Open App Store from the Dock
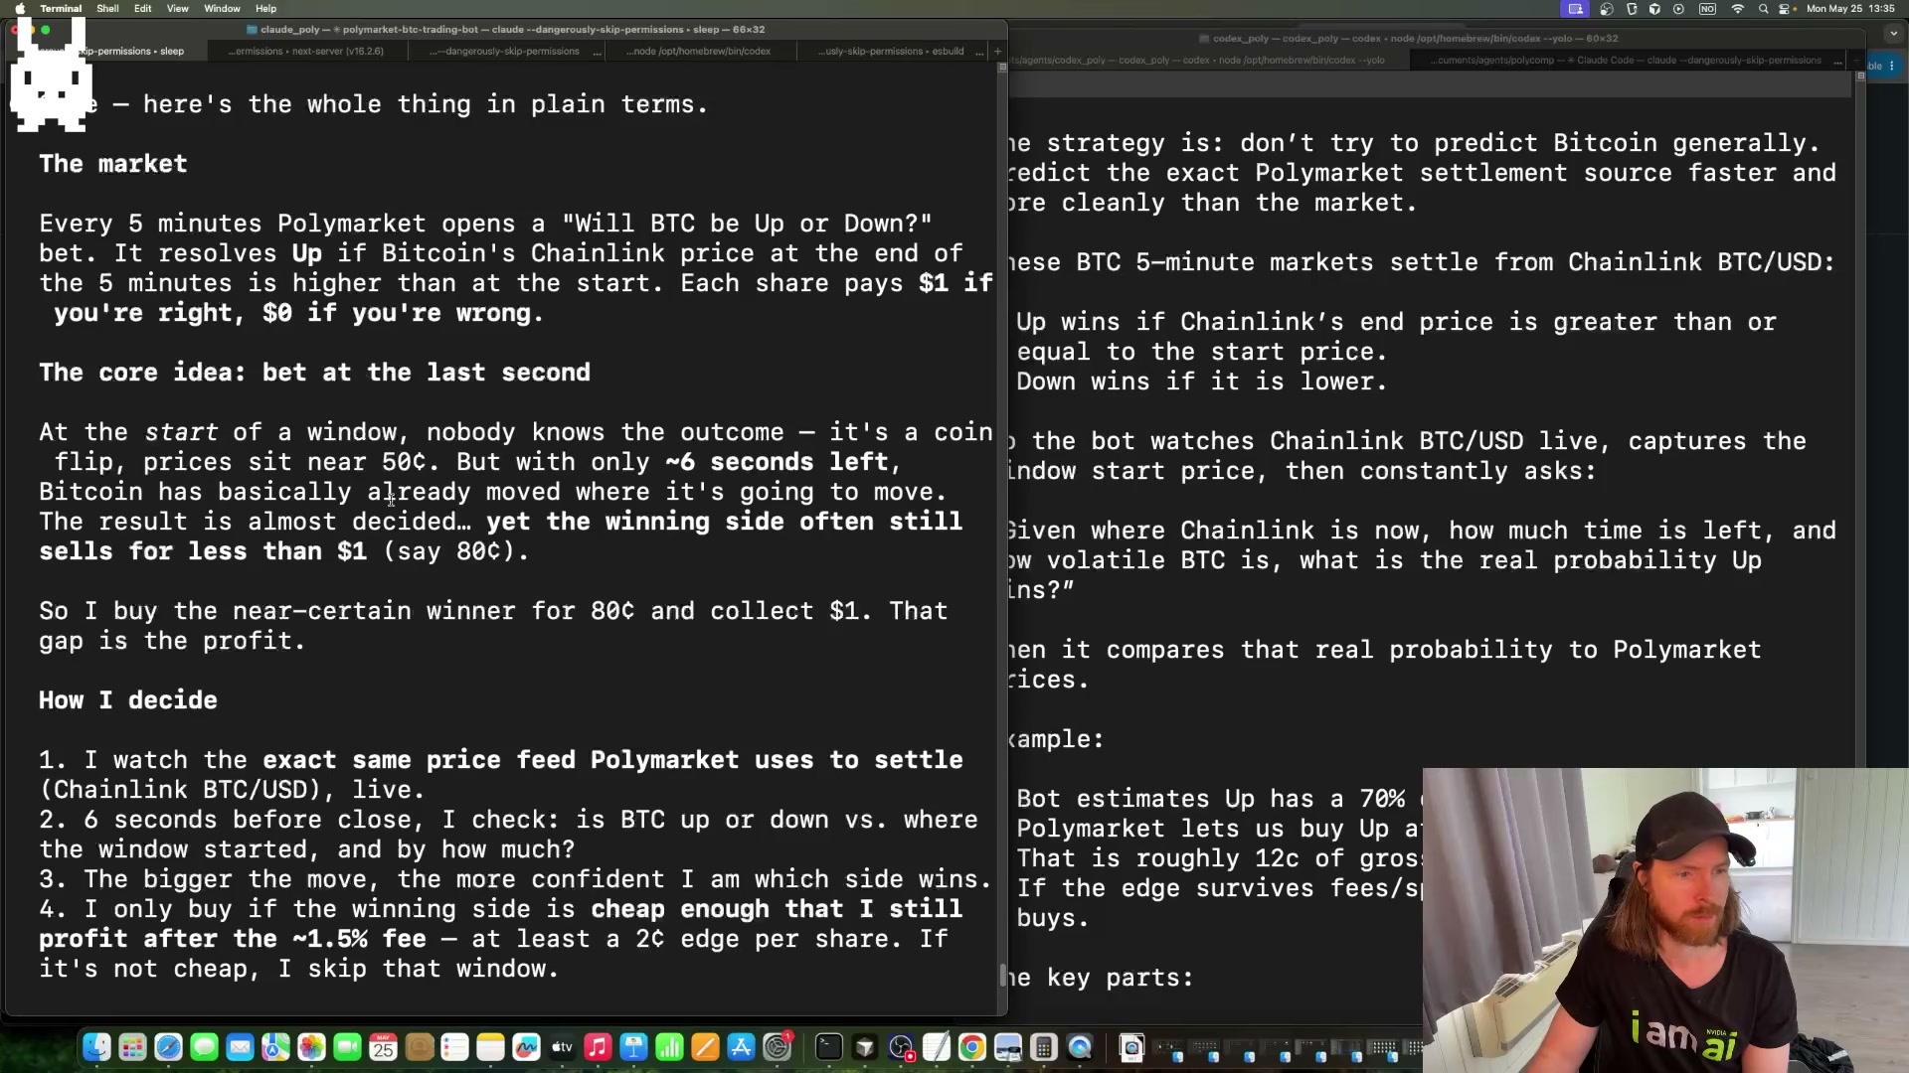The image size is (1909, 1073). (x=741, y=1047)
